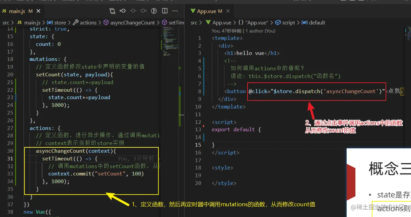Click "如何调用actions中的值呢？" comment line
411x217 pixels.
tap(267, 69)
